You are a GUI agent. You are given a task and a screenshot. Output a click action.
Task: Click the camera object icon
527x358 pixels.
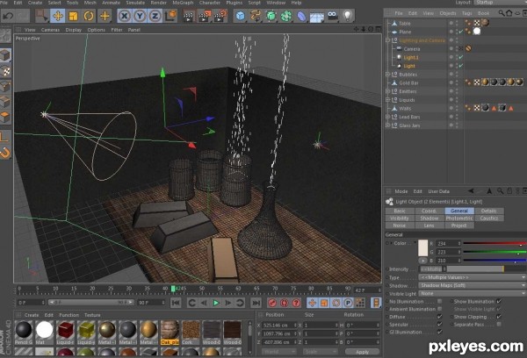pos(332,16)
